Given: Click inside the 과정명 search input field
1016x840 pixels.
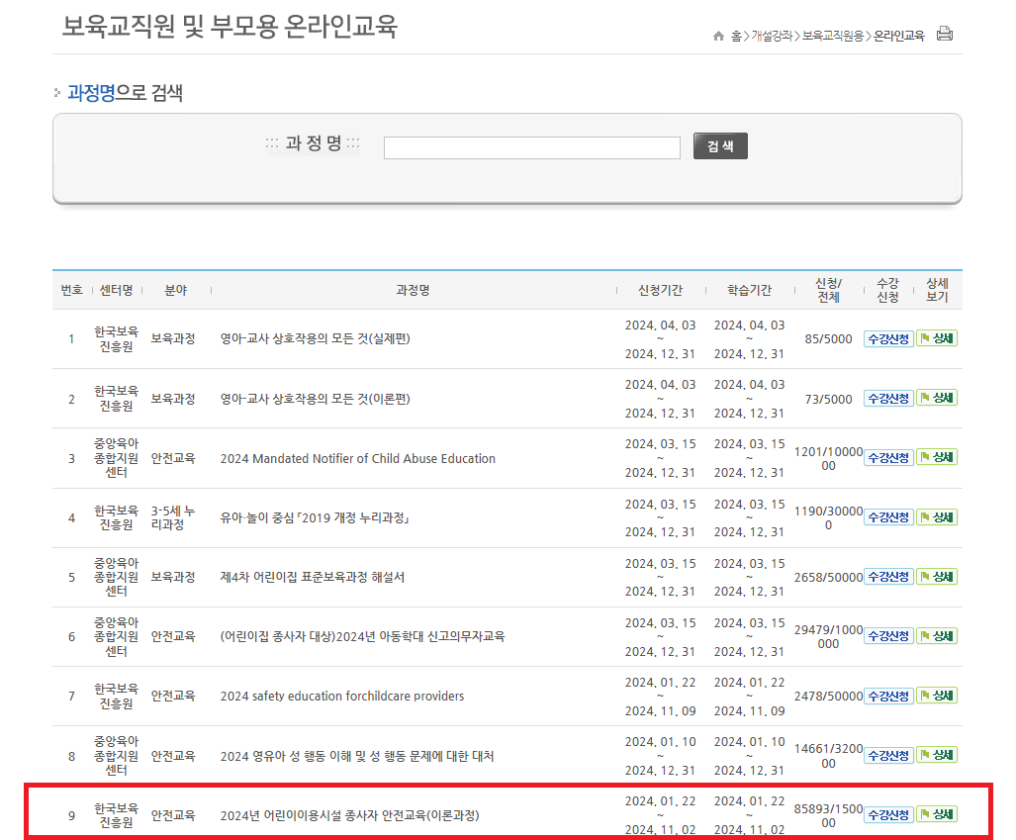Looking at the screenshot, I should tap(531, 146).
